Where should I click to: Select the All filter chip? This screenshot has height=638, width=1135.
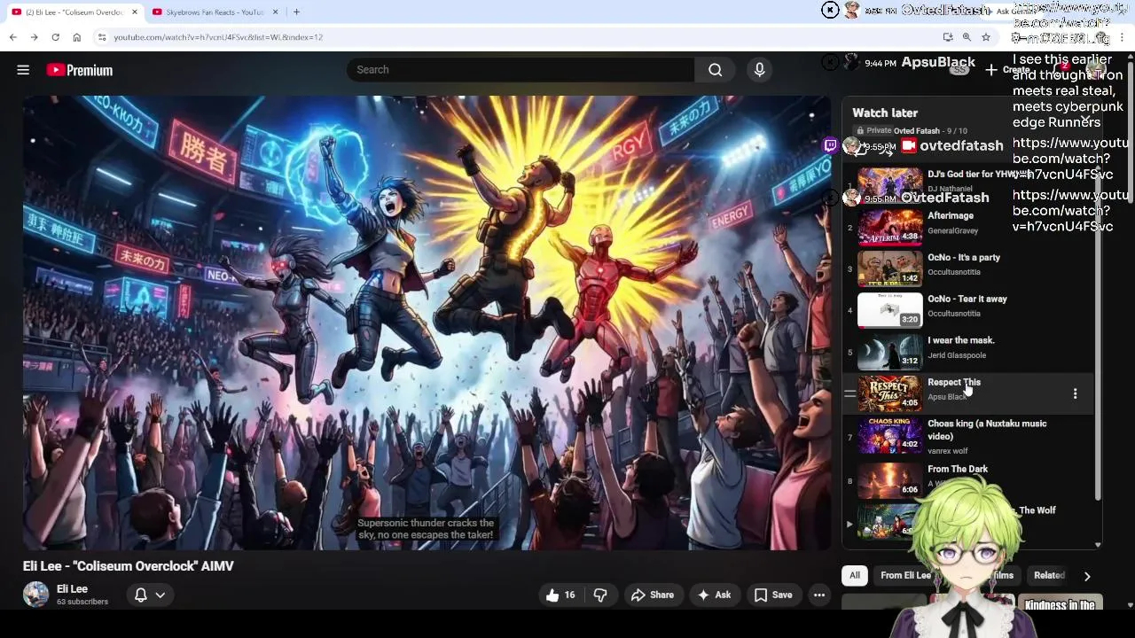coord(855,575)
